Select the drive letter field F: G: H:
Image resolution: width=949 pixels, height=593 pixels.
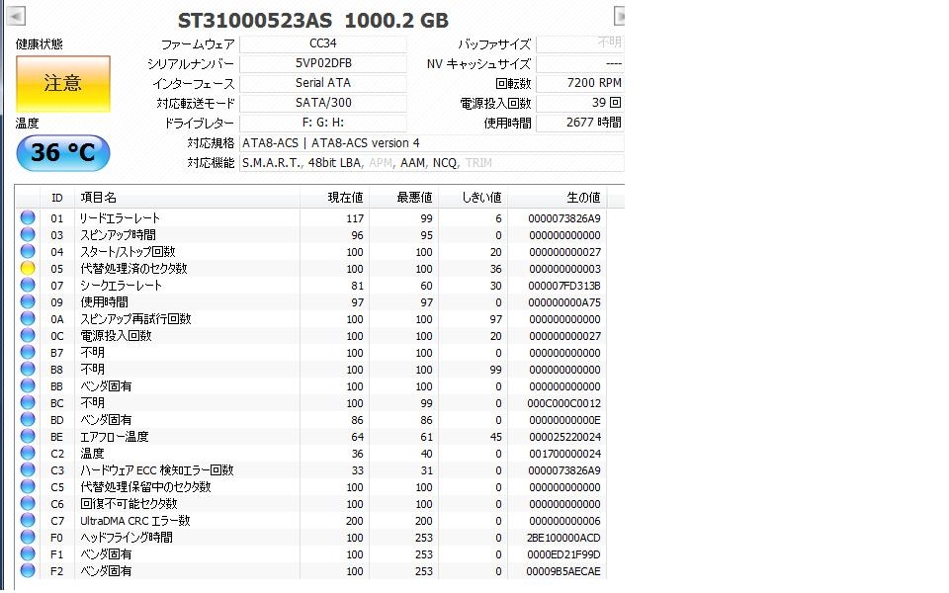(x=323, y=123)
